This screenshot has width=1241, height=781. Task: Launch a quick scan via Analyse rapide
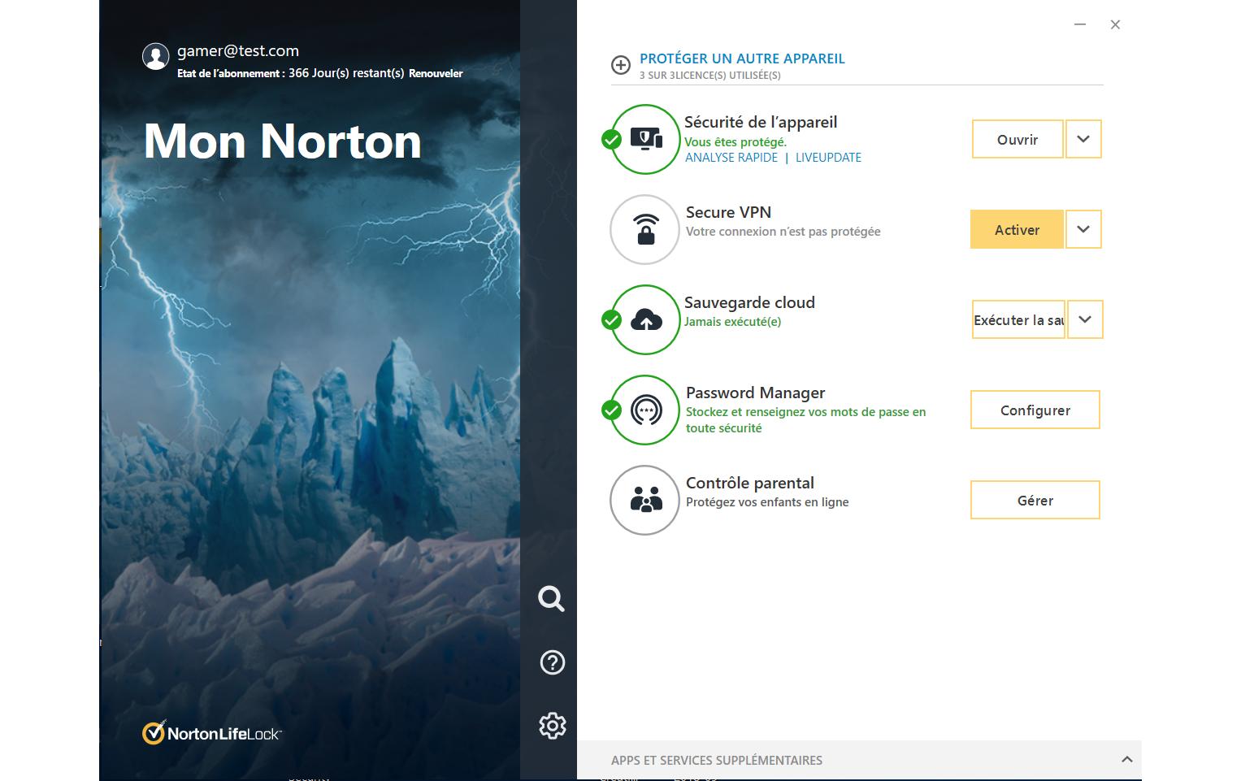tap(731, 157)
